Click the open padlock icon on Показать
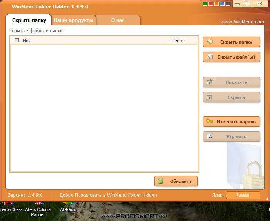The image size is (270, 221). click(210, 82)
